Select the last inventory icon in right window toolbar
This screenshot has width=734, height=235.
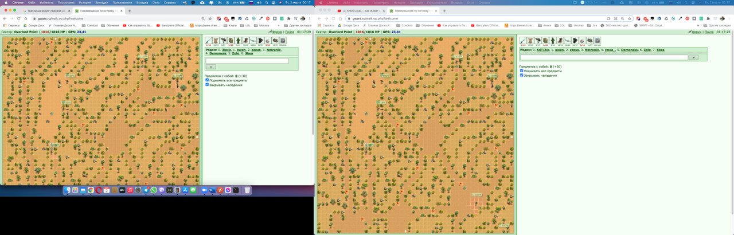click(x=598, y=41)
